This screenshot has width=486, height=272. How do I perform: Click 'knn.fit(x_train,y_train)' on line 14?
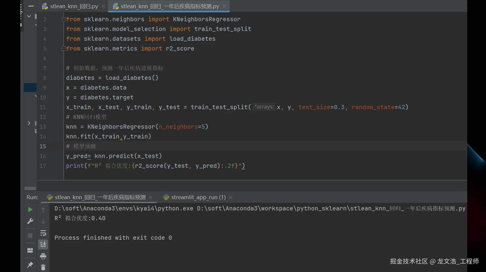click(109, 137)
